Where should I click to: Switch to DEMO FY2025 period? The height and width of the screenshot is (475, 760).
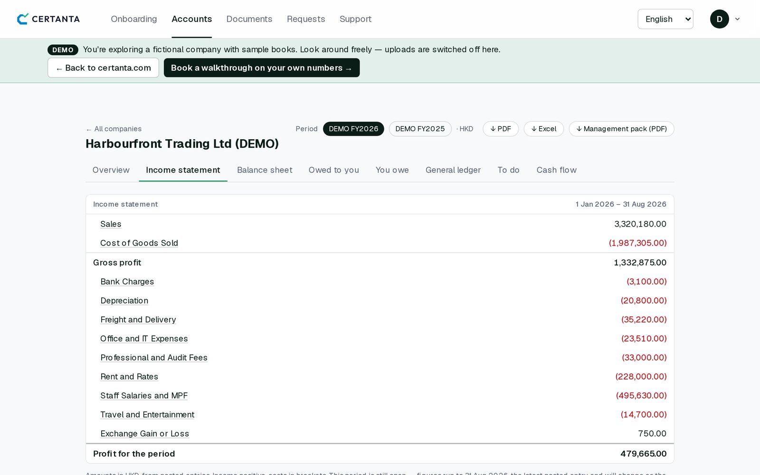tap(420, 129)
